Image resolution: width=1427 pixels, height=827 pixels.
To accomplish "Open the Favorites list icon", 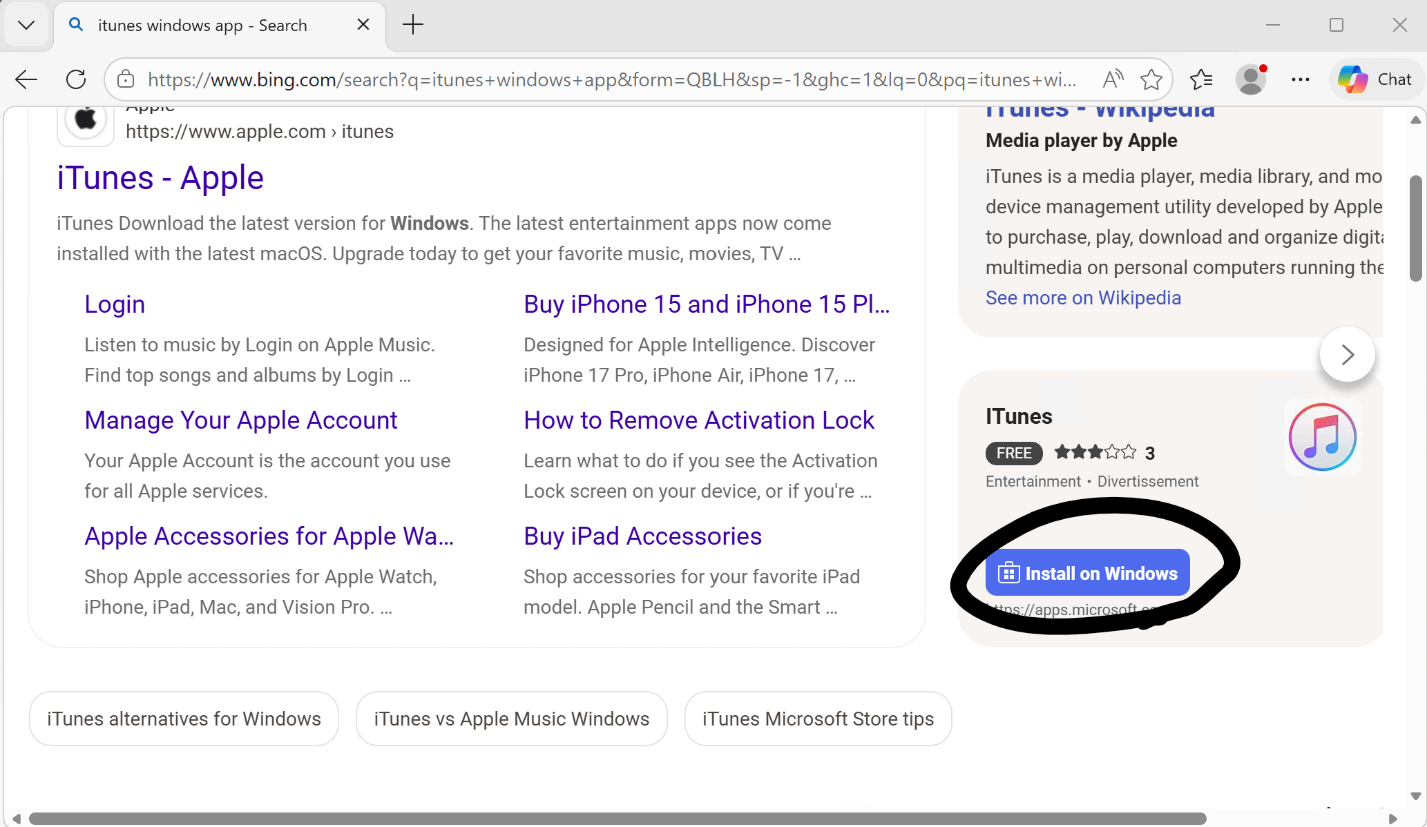I will click(1201, 79).
